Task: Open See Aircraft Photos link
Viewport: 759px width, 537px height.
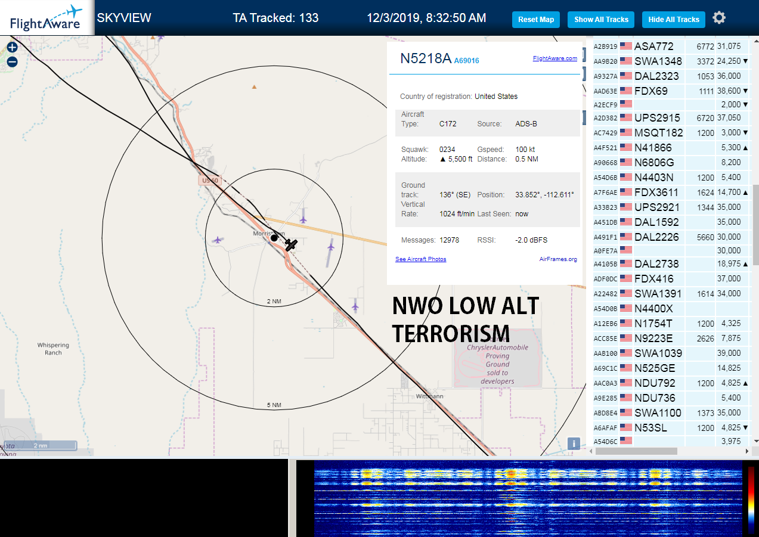Action: point(420,259)
